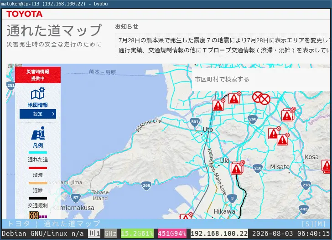Click the route 251 shield
The width and height of the screenshot is (332, 240).
coord(10,86)
